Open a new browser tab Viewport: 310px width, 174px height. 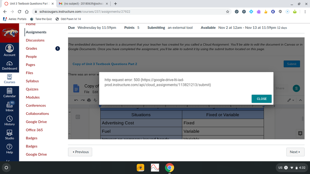pyautogui.click(x=115, y=4)
